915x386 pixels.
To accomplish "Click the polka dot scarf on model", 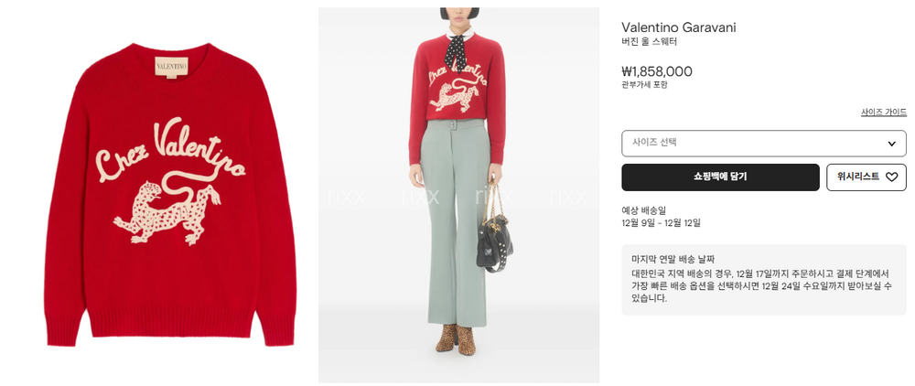I will coord(457,51).
